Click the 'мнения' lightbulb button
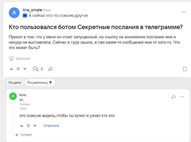This screenshot has height=142, width=191. 20,58
